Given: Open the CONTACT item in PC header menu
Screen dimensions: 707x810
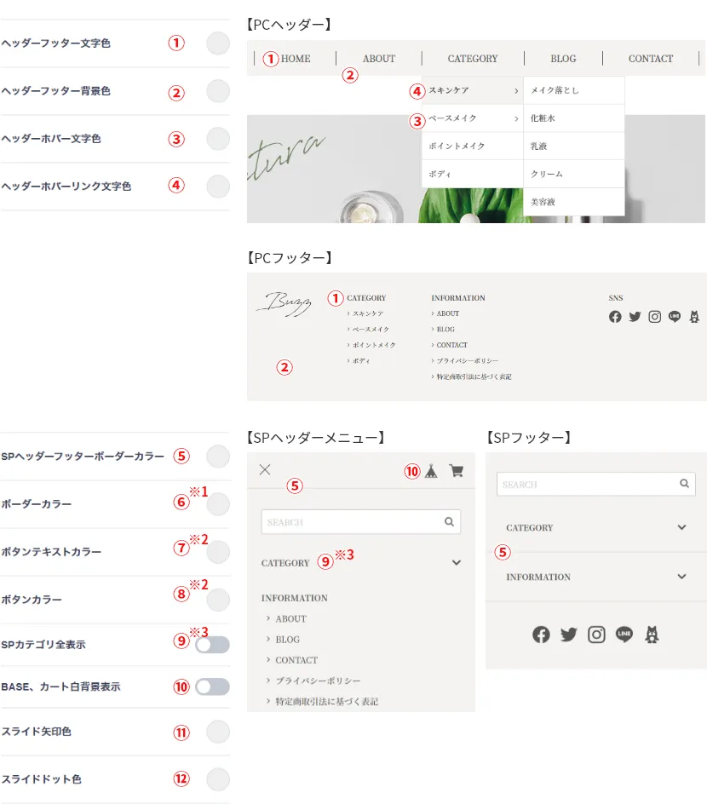Looking at the screenshot, I should [651, 58].
